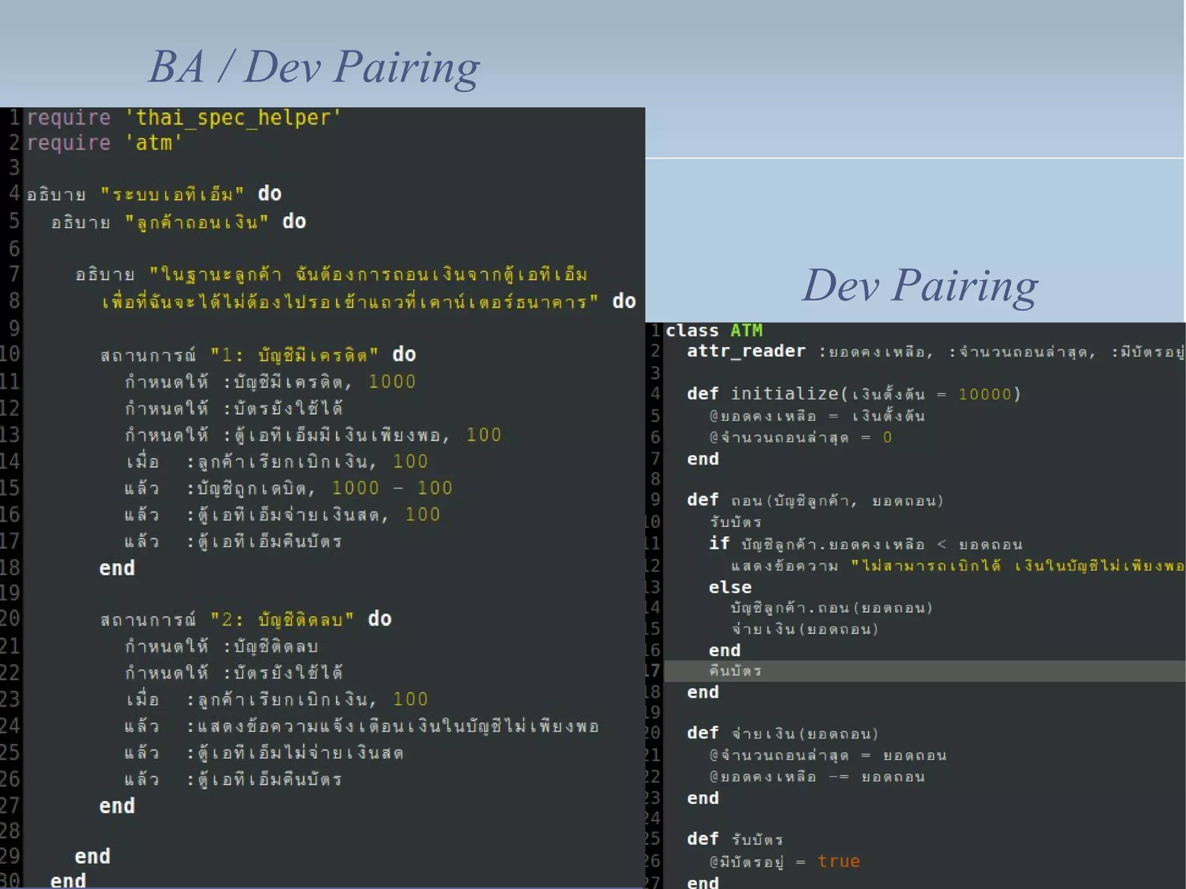The height and width of the screenshot is (889, 1186).
Task: Click the 'end' keyword on line 18 of left code
Action: point(117,568)
